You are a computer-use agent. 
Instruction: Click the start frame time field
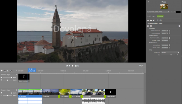(165, 31)
